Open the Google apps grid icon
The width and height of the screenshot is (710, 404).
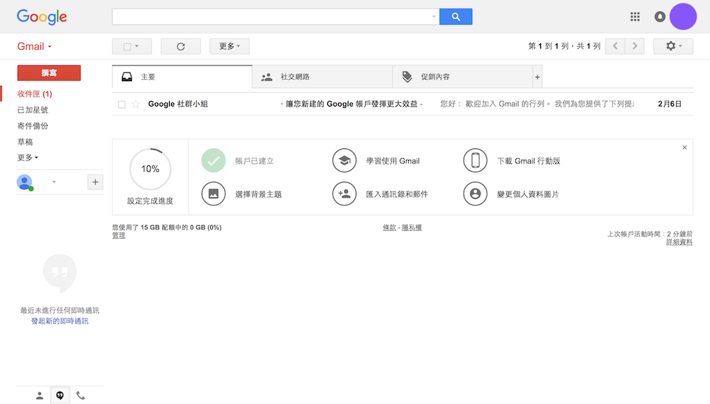coord(635,16)
